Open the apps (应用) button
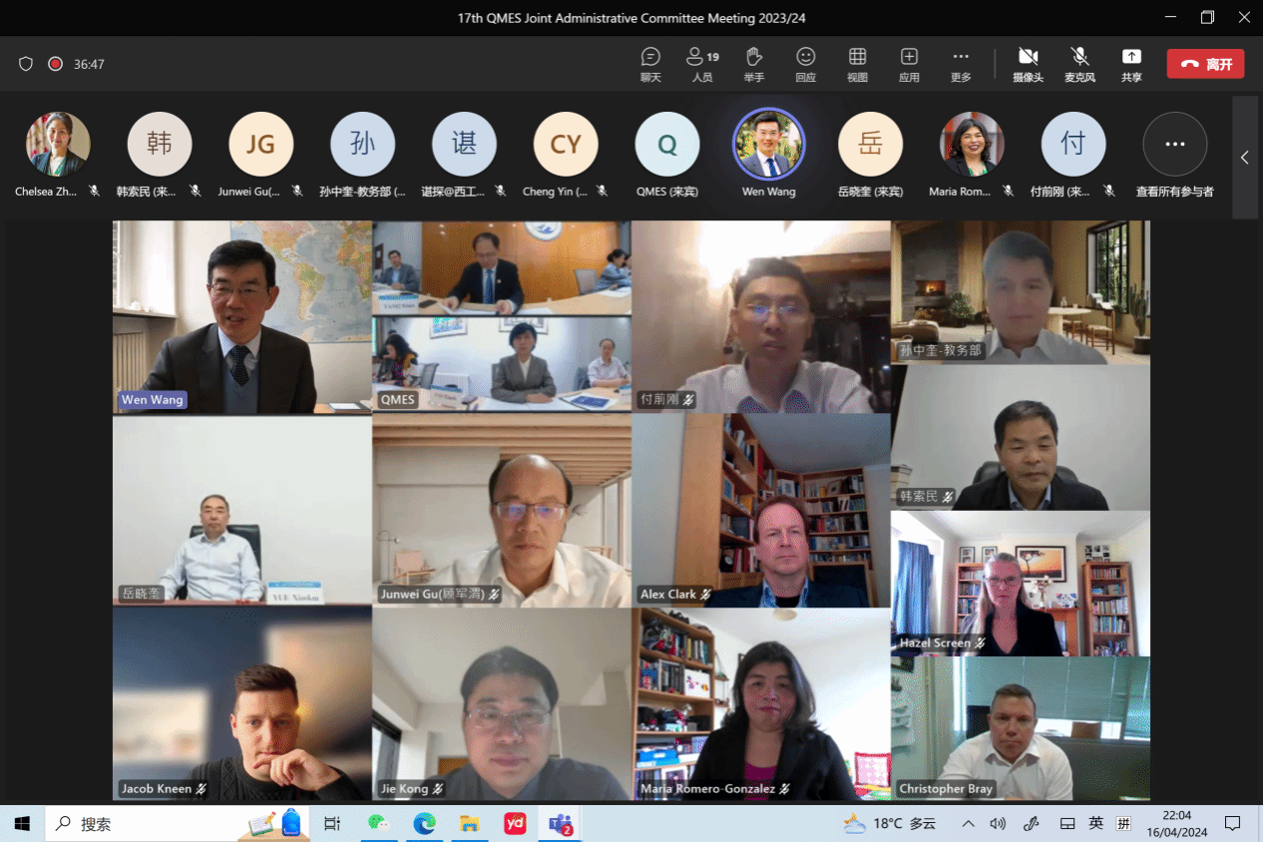Viewport: 1263px width, 842px height. [x=909, y=64]
